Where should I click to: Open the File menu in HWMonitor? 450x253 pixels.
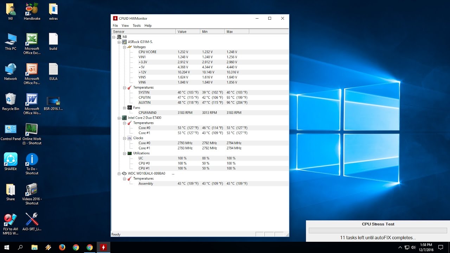click(x=115, y=26)
